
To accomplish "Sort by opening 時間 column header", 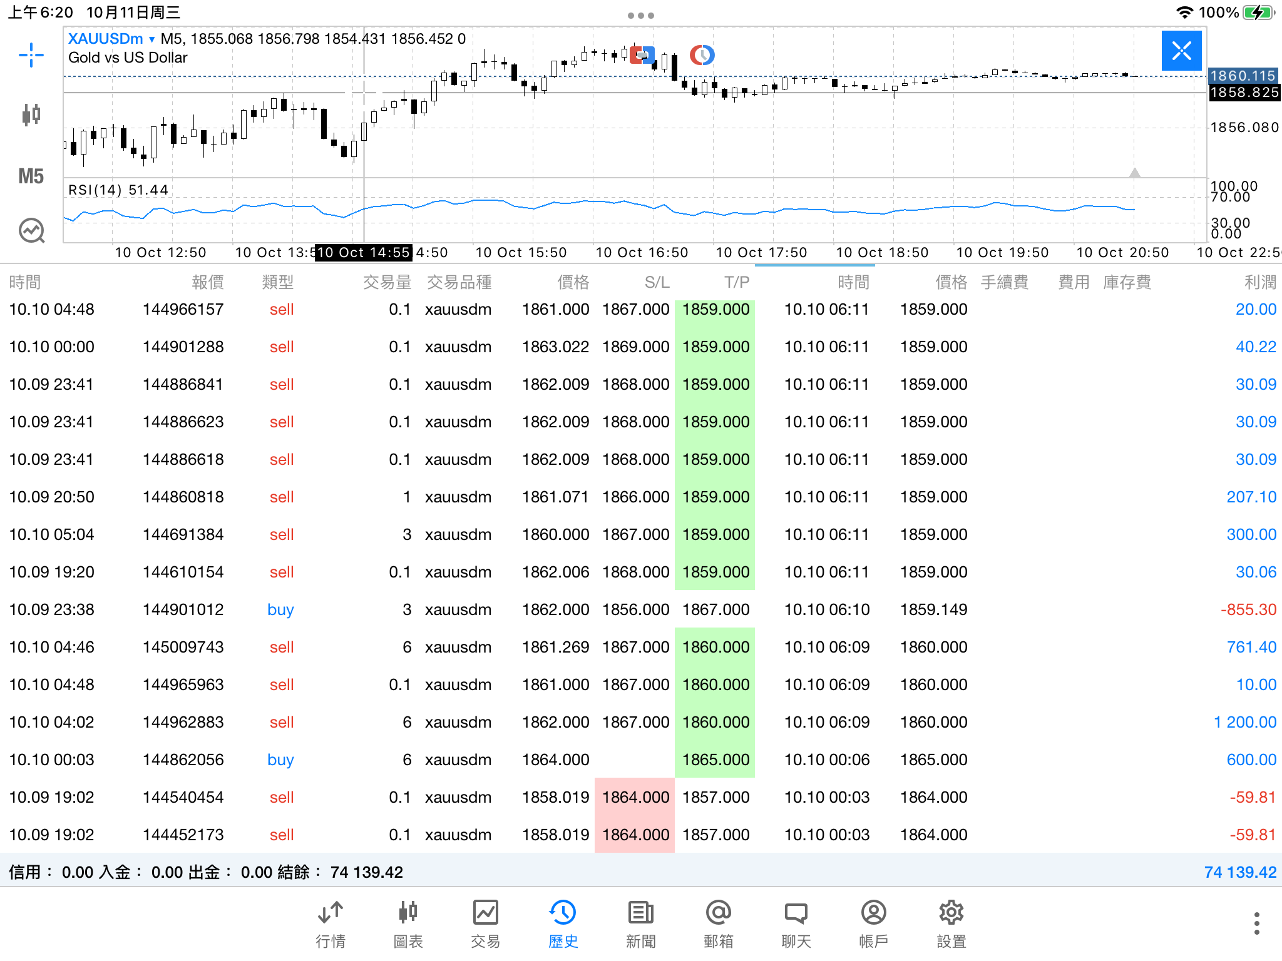I will point(25,282).
